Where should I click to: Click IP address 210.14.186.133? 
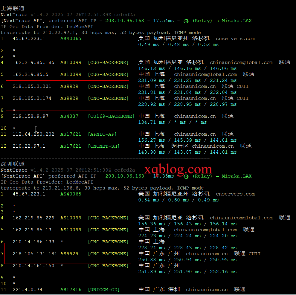pyautogui.click(x=33, y=242)
